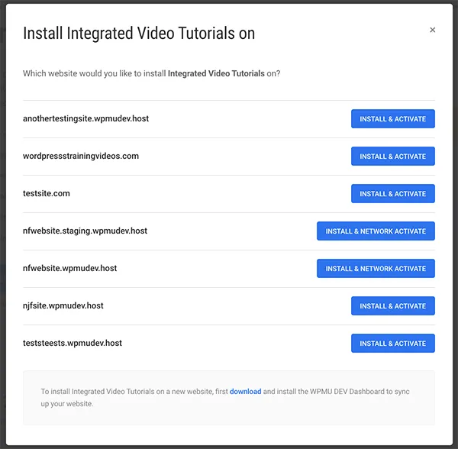458x449 pixels.
Task: Click the dialog heading Install Integrated Video Tutorials
Action: pyautogui.click(x=139, y=34)
